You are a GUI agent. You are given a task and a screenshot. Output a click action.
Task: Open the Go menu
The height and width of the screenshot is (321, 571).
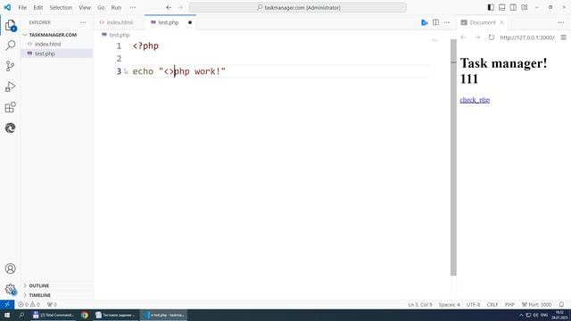pos(101,7)
